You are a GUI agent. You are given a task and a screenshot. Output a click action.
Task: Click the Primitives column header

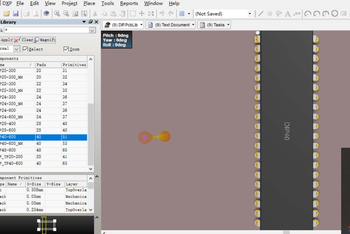click(74, 65)
